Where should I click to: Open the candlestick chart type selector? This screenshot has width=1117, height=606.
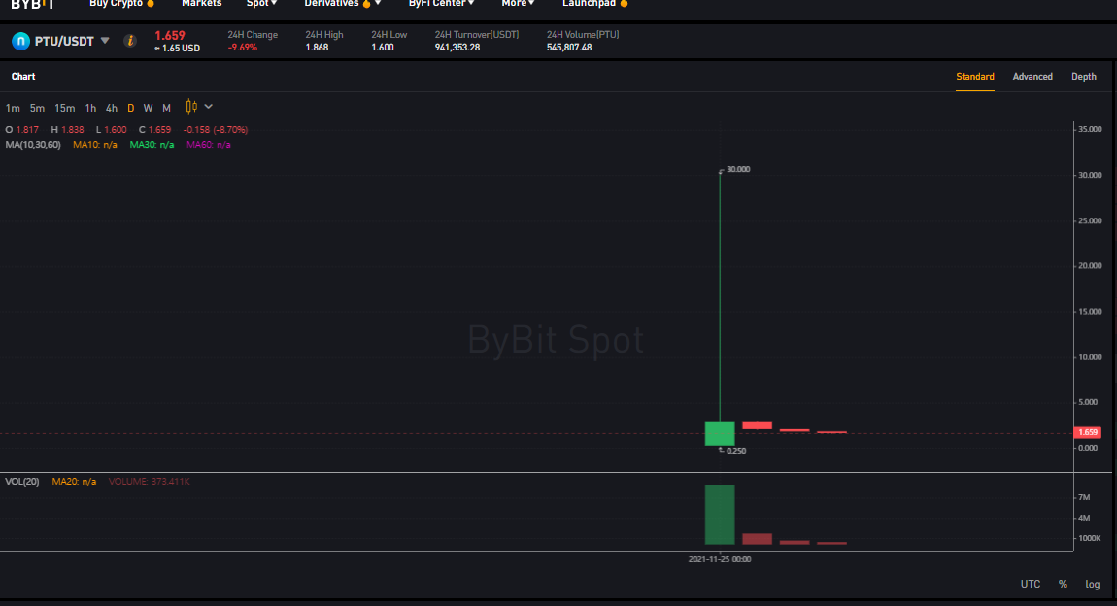[191, 107]
